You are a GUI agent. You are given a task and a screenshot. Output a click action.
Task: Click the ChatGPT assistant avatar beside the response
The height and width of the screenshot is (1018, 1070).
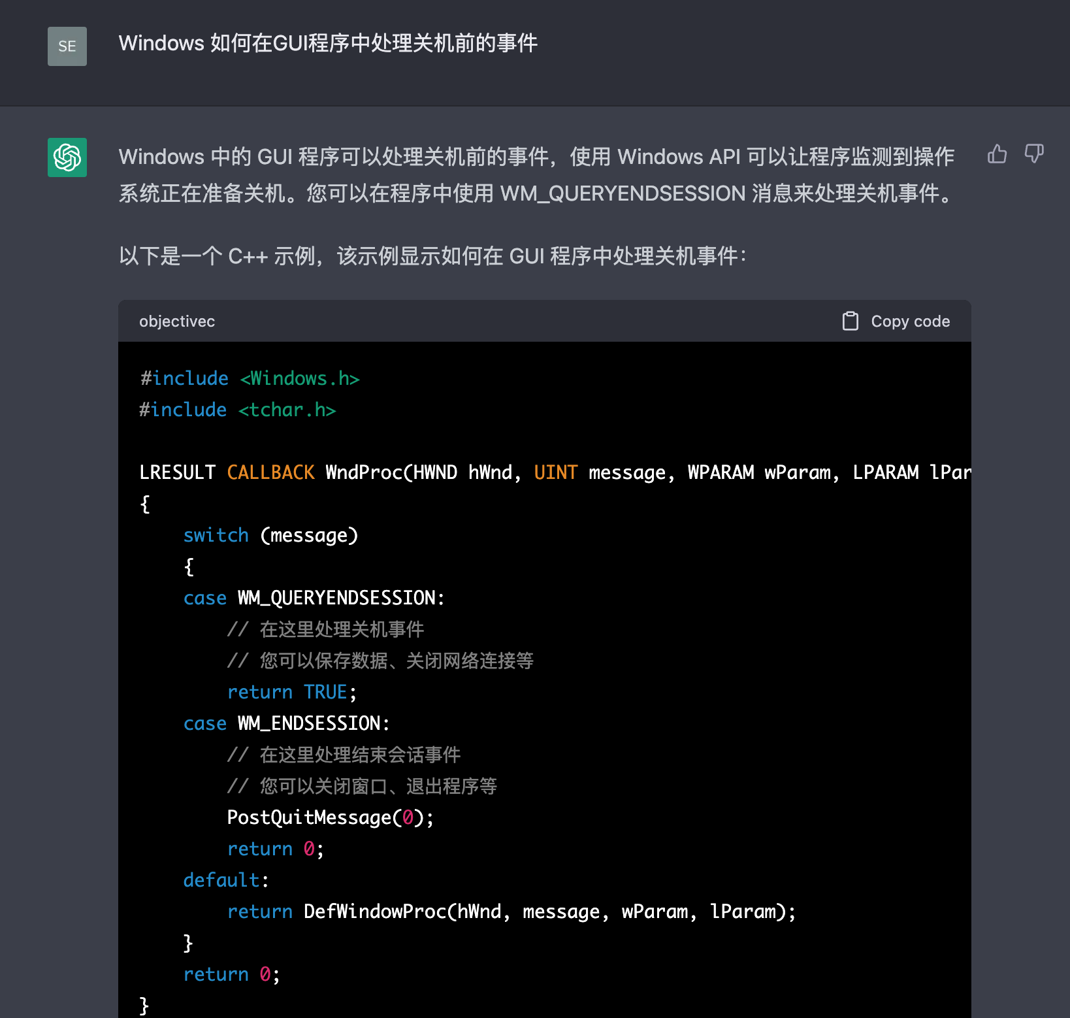click(x=67, y=158)
